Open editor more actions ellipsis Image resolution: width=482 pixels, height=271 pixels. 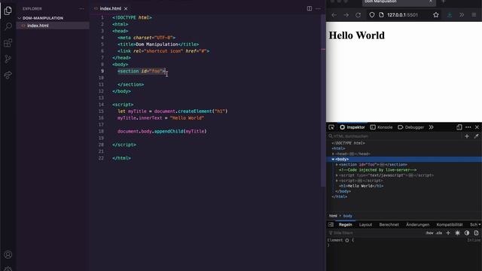[x=318, y=8]
